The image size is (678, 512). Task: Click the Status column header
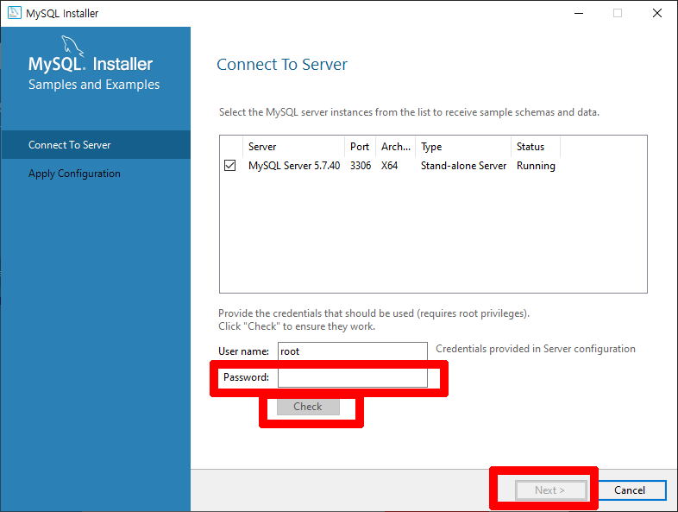[536, 147]
